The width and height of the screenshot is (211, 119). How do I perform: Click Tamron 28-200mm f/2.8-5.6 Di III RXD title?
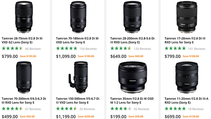tap(132, 40)
